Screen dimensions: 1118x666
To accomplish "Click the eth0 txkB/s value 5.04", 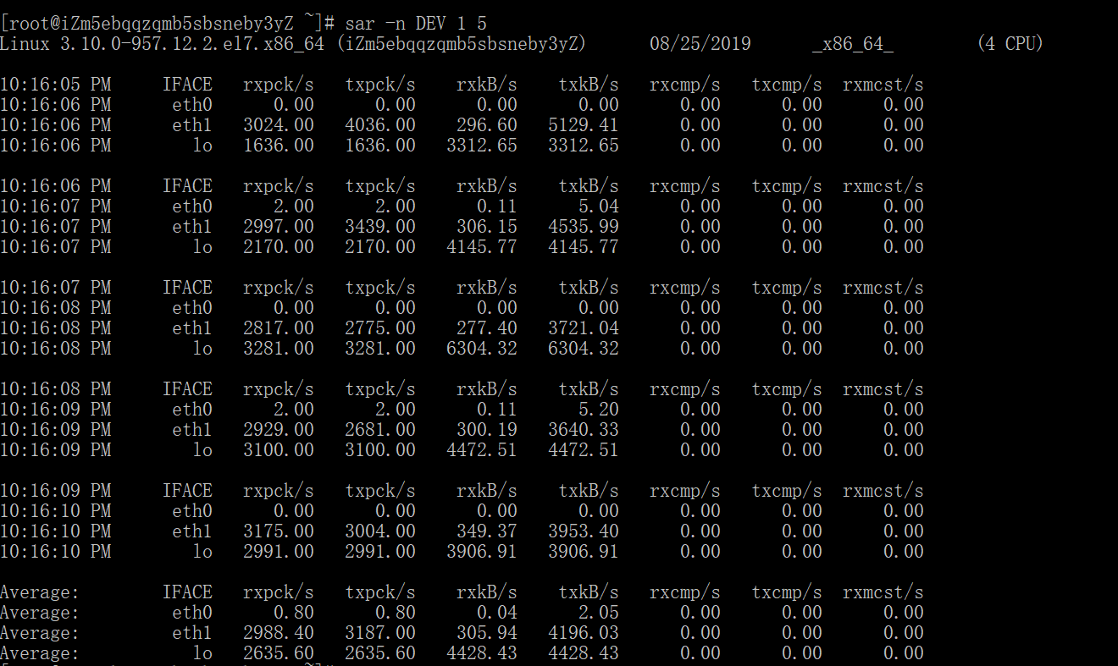I will (x=599, y=206).
